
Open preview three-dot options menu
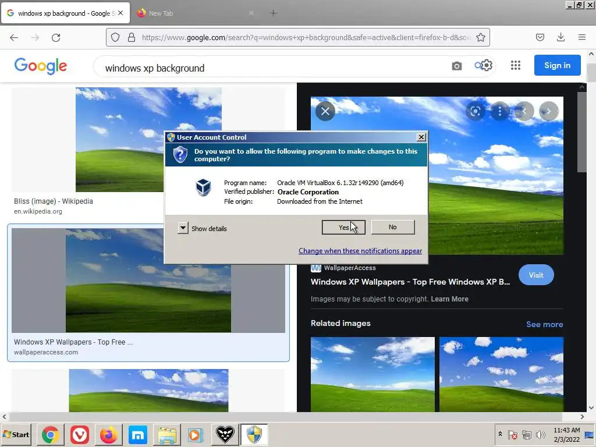pyautogui.click(x=500, y=111)
